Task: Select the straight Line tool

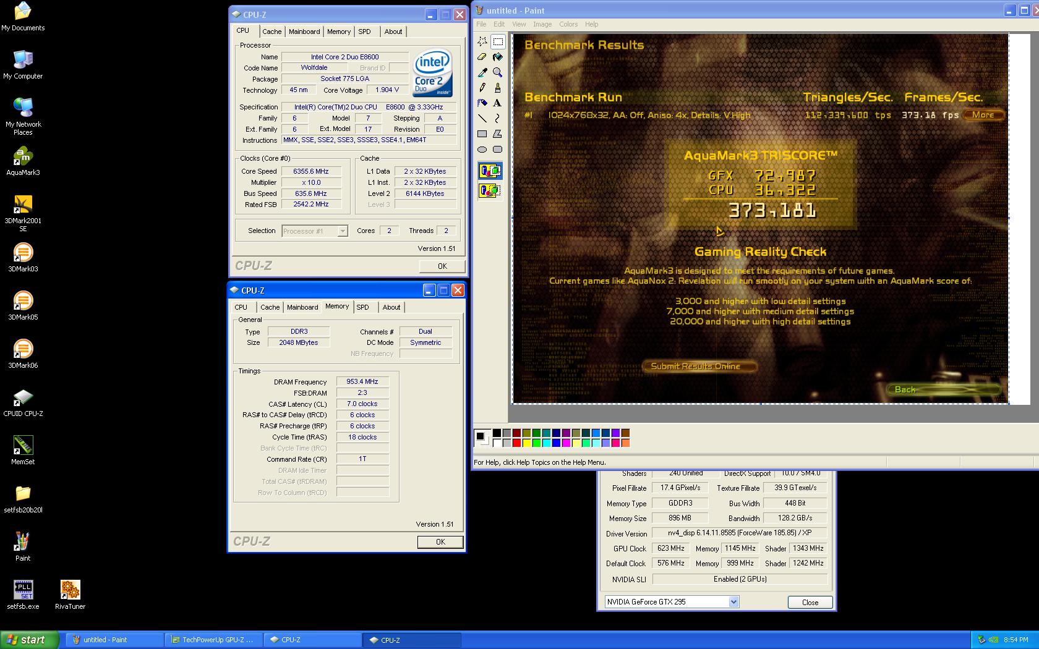Action: [x=482, y=119]
